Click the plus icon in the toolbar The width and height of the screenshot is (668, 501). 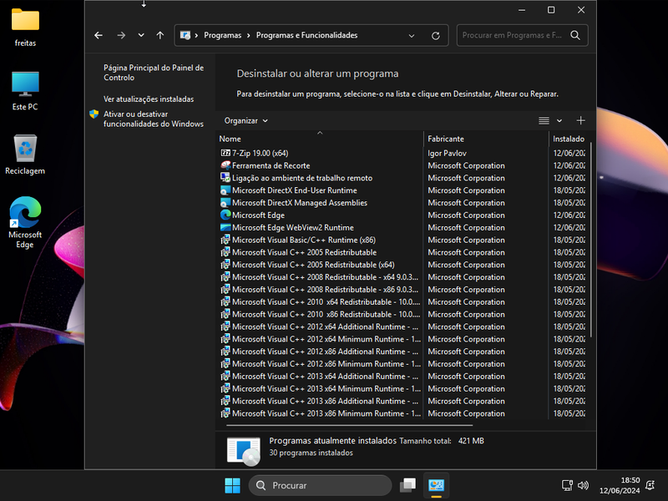pos(580,120)
